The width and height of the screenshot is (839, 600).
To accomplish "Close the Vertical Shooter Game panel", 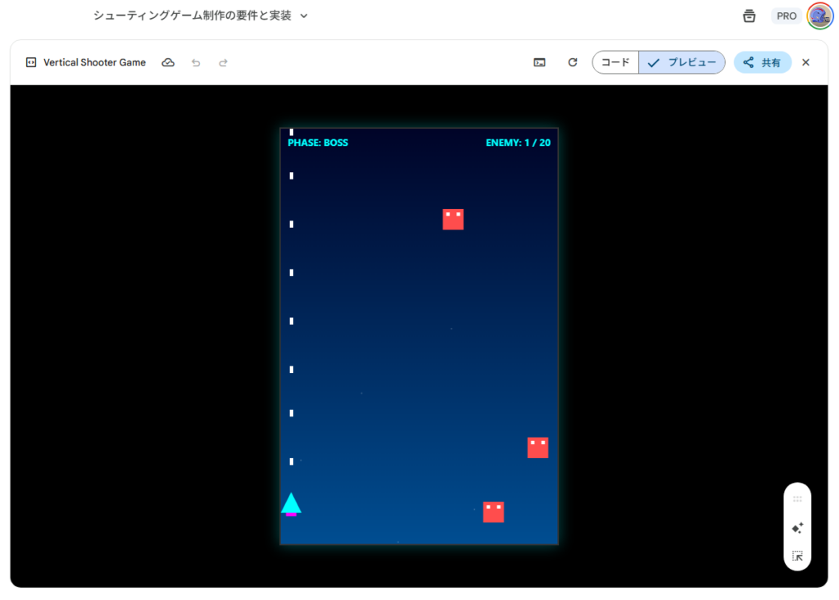I will (x=805, y=62).
